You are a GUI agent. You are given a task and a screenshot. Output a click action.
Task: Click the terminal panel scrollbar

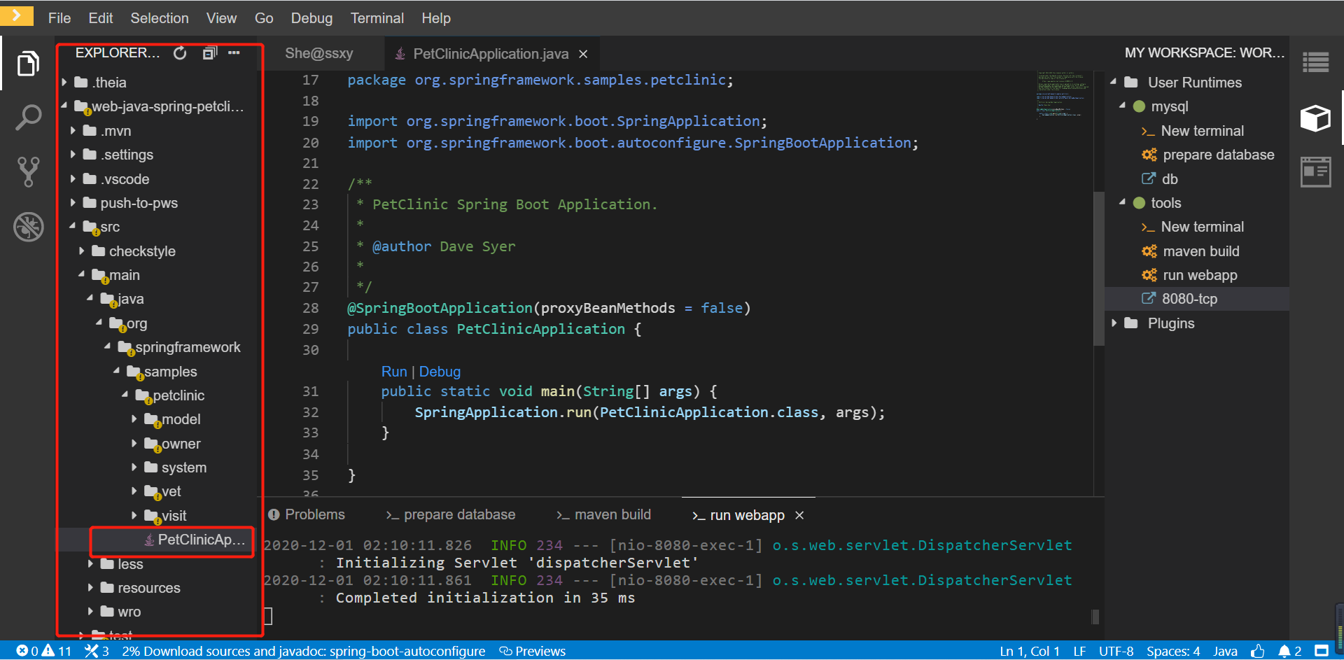1095,617
